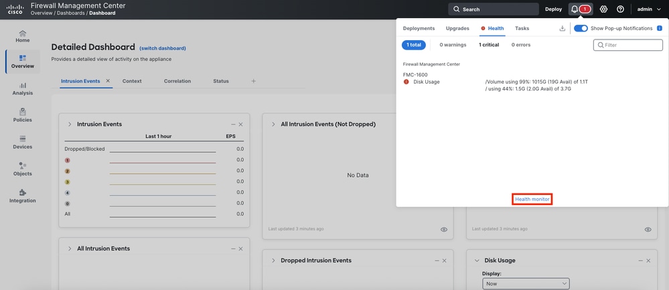This screenshot has height=290, width=669.
Task: Open the settings gear icon
Action: [x=603, y=9]
